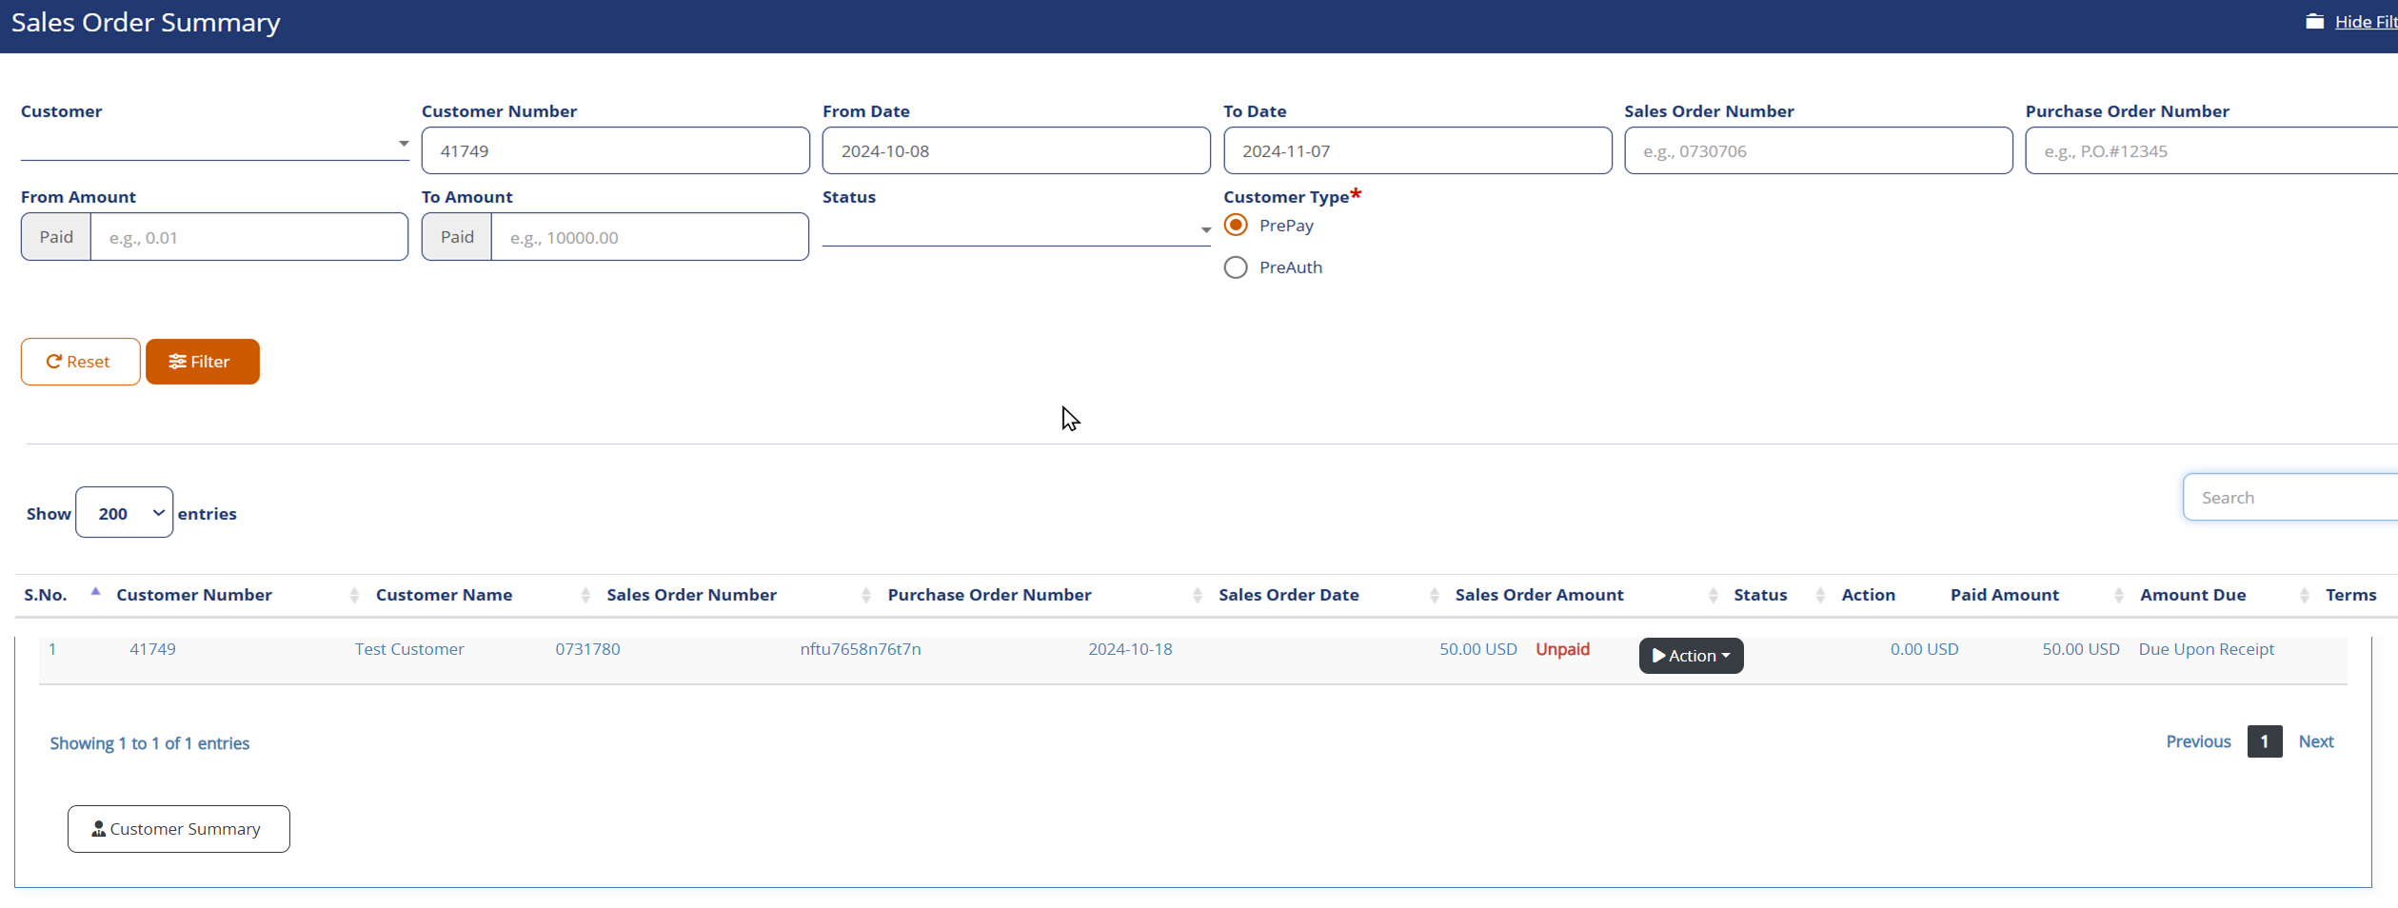Click the play icon inside the Action button
2398x908 pixels.
1660,655
